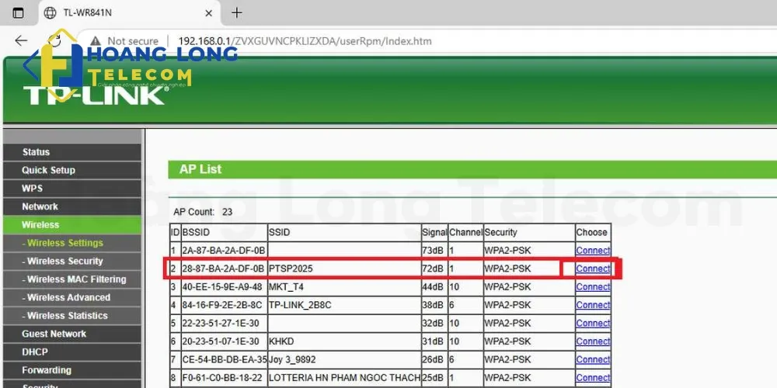Open Wireless Security submenu

[x=72, y=261]
